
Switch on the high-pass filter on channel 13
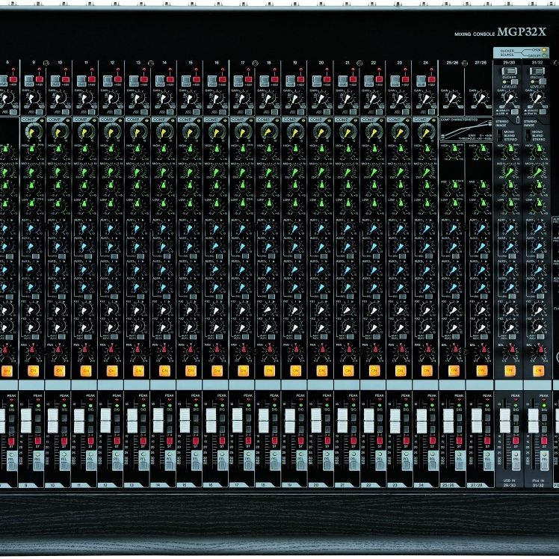coord(144,112)
